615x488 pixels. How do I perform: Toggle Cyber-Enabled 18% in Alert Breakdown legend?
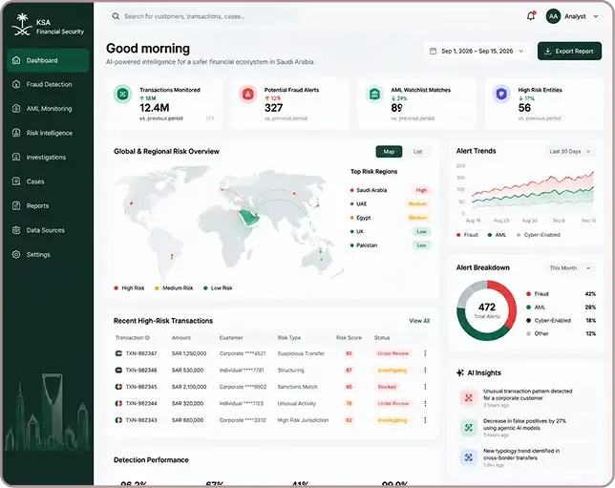(561, 321)
